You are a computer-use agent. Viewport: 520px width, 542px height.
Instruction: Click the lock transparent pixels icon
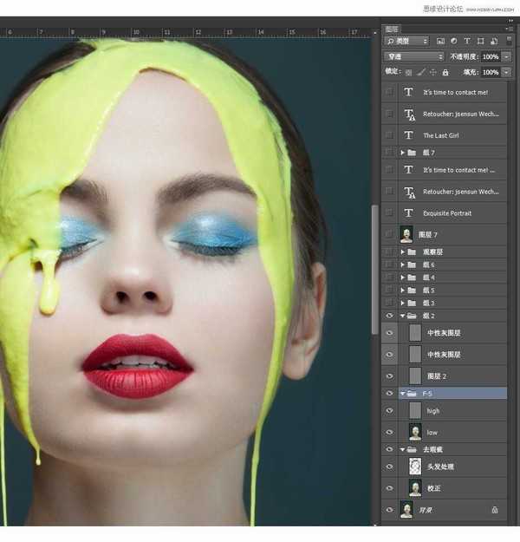tap(409, 72)
